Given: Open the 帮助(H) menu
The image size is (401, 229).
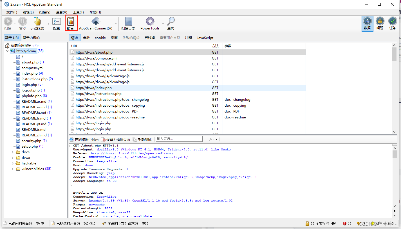Looking at the screenshot, I should (x=95, y=12).
